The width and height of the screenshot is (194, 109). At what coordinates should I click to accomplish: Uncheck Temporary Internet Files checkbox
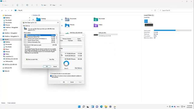pos(25,37)
